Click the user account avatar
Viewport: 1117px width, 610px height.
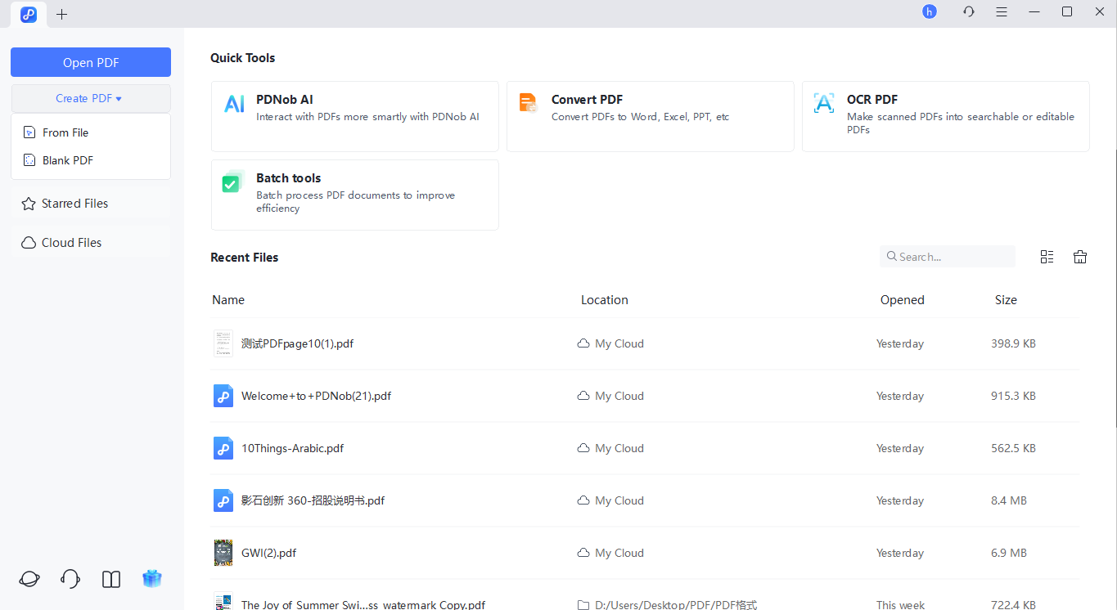coord(929,12)
